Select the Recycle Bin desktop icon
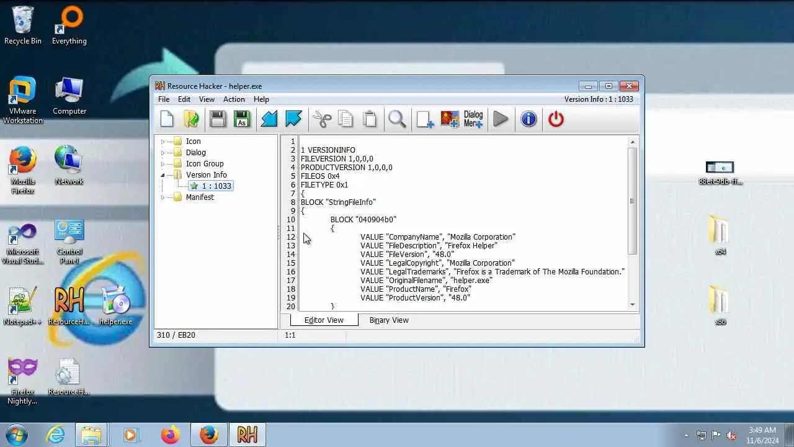The height and width of the screenshot is (447, 794). click(23, 25)
